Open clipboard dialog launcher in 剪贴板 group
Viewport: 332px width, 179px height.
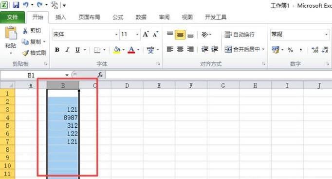coord(46,63)
